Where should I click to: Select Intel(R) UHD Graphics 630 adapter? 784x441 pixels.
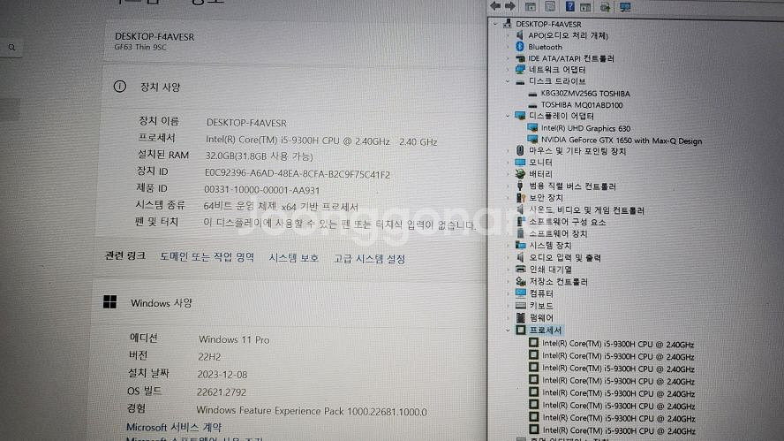[x=585, y=128]
